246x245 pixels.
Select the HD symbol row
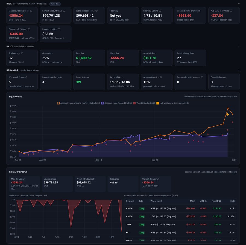[x=180, y=233]
